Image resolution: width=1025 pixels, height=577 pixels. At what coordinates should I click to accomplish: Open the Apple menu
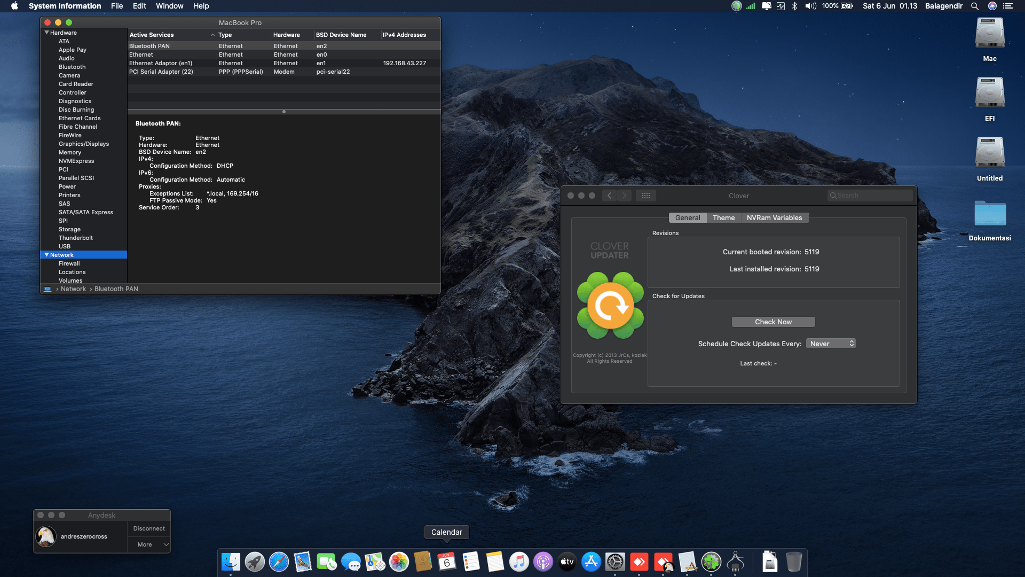point(14,6)
